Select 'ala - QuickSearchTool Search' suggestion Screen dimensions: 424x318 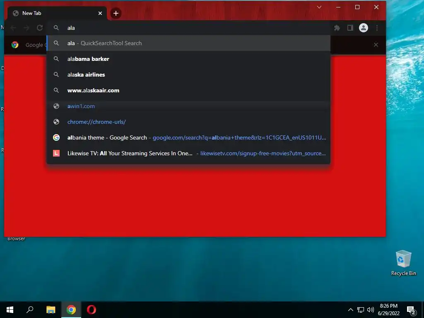[x=188, y=43]
